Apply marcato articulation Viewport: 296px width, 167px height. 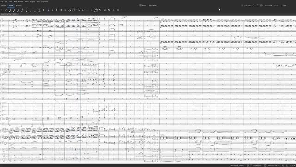79,10
